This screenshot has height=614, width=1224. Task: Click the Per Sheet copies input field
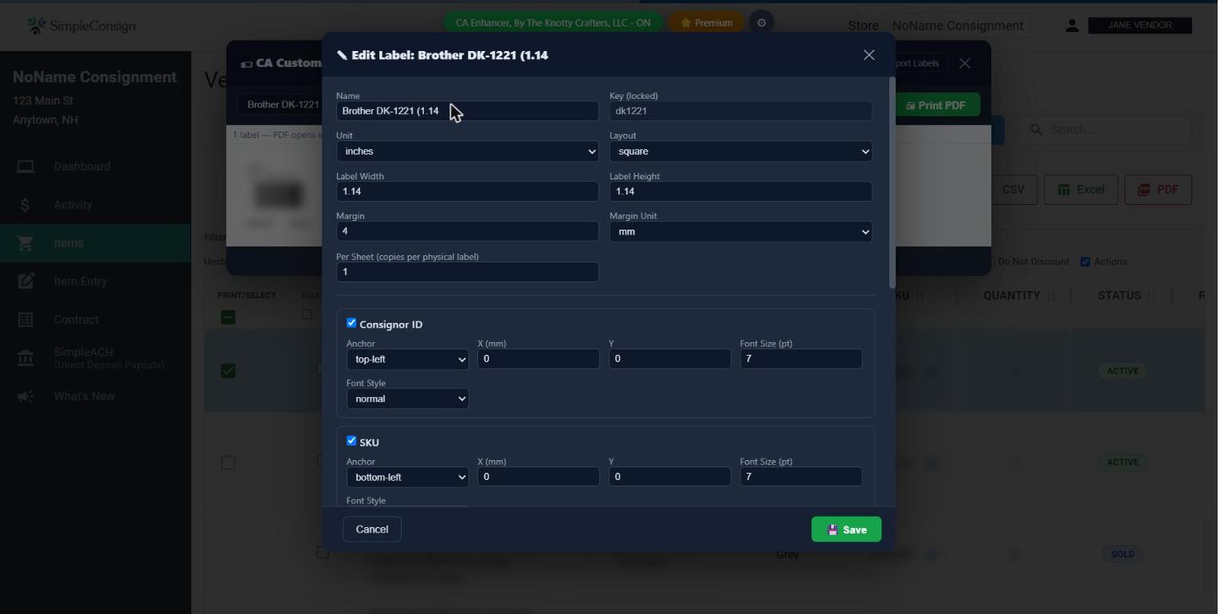coord(467,272)
